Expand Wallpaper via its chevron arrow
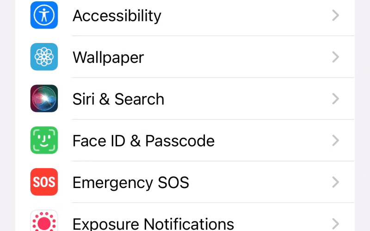Image resolution: width=370 pixels, height=231 pixels. (x=336, y=57)
